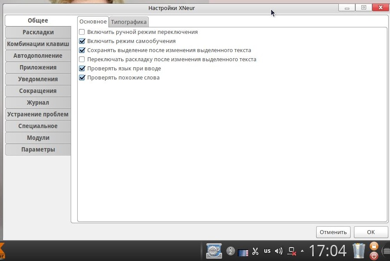Open the 'Уведомления' section

pos(38,79)
